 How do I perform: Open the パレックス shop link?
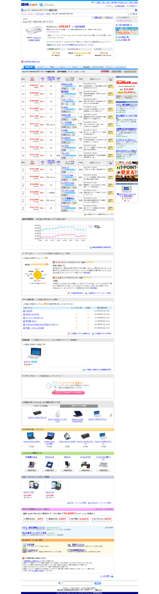[x=65, y=153]
